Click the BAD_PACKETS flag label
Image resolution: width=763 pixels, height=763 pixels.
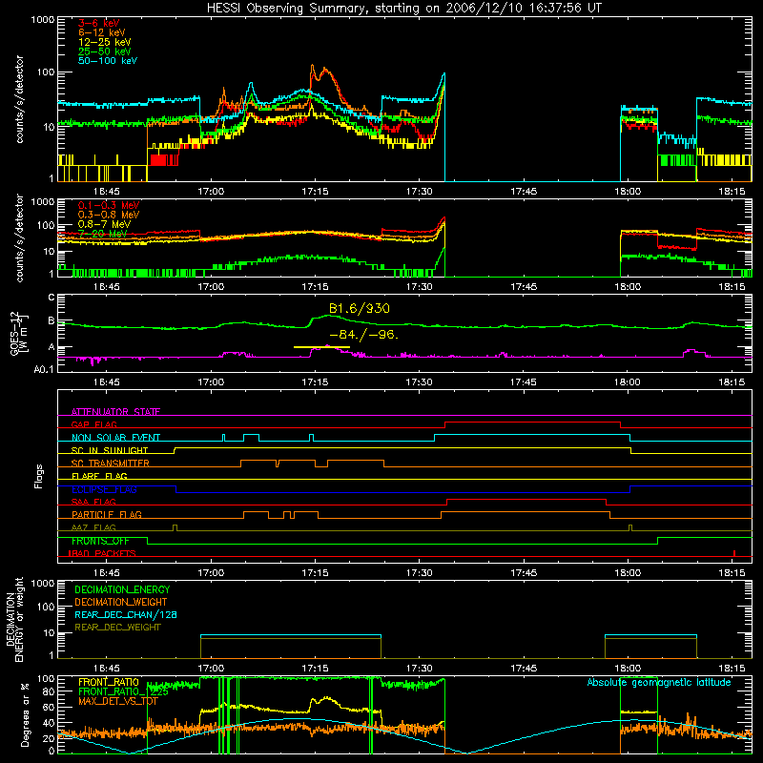pyautogui.click(x=102, y=553)
